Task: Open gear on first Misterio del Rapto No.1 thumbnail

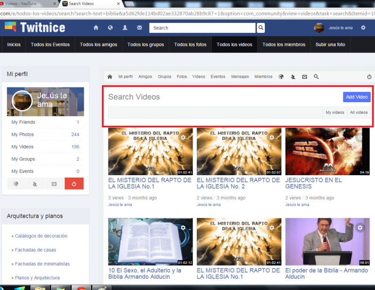Action: point(183,137)
